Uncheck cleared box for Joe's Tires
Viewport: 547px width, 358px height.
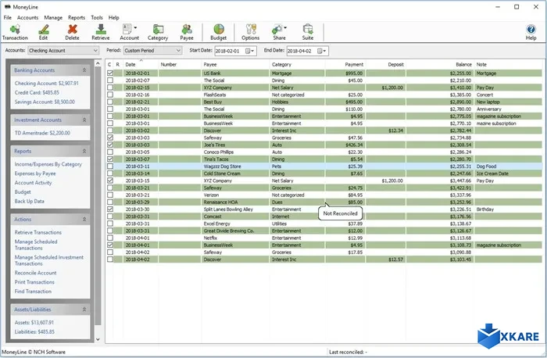pos(110,145)
